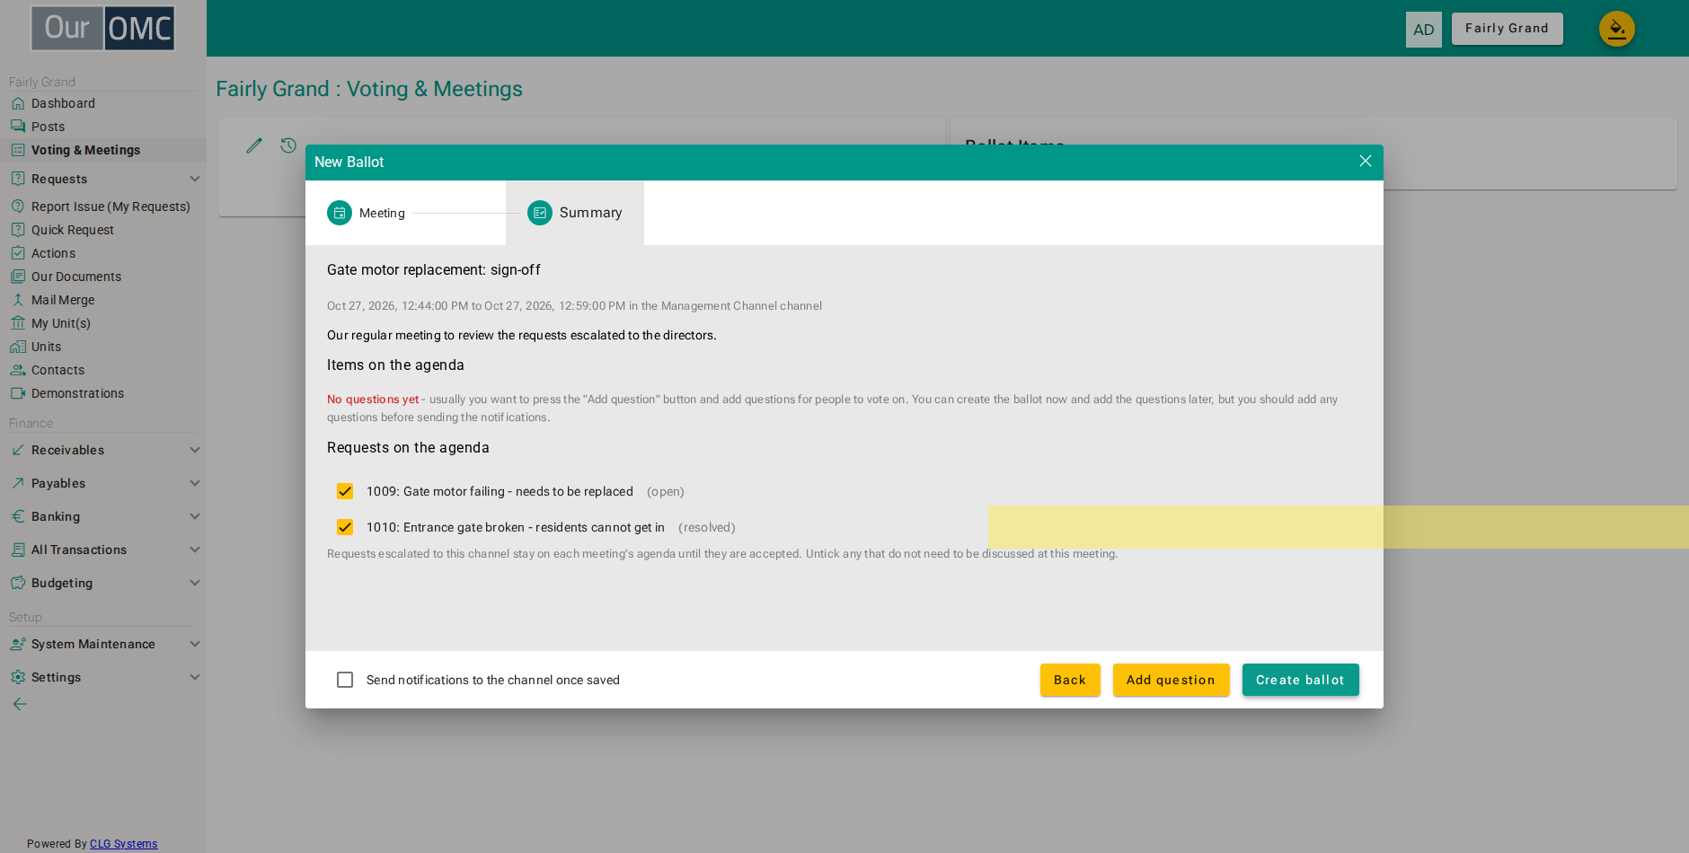Screen dimensions: 1689x853
Task: Click the Meeting step icon
Action: tap(340, 213)
